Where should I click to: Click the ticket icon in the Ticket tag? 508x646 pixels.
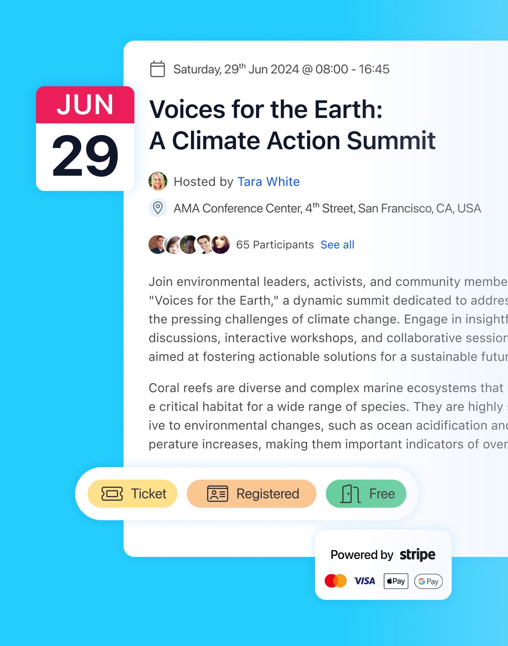pos(112,494)
